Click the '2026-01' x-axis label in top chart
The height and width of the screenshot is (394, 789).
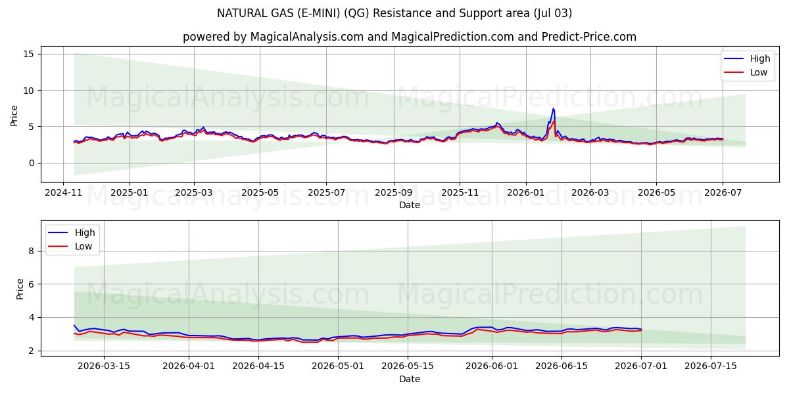(x=525, y=194)
